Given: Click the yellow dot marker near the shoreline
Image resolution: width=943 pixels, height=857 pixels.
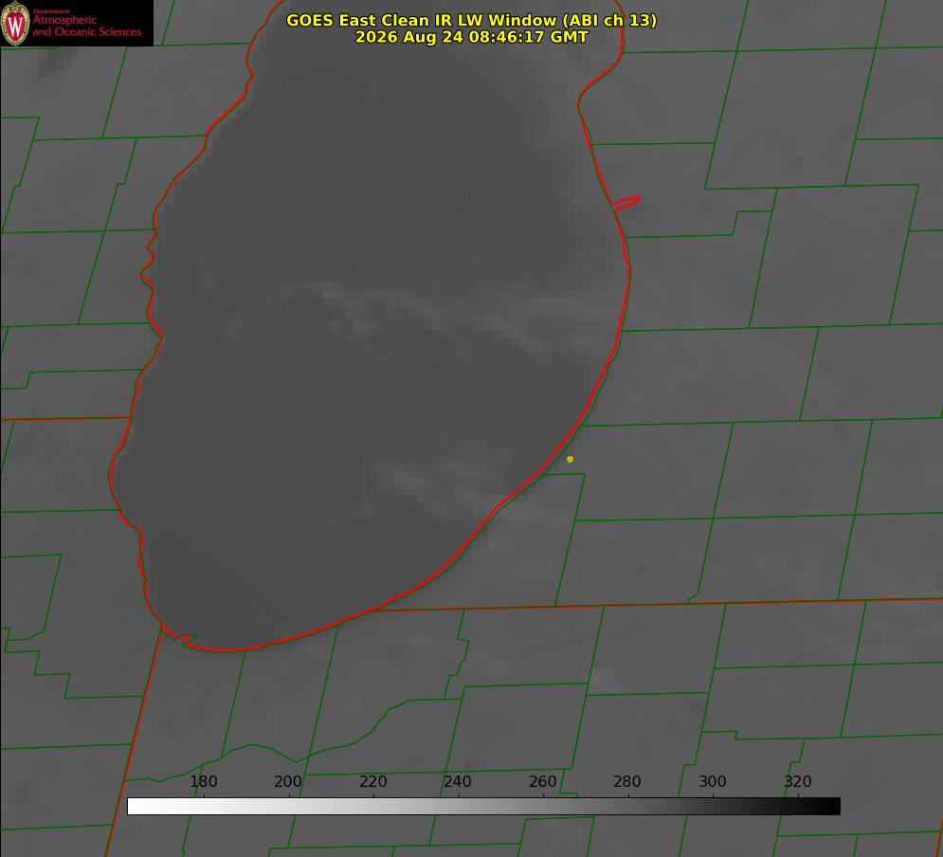Looking at the screenshot, I should tap(570, 459).
